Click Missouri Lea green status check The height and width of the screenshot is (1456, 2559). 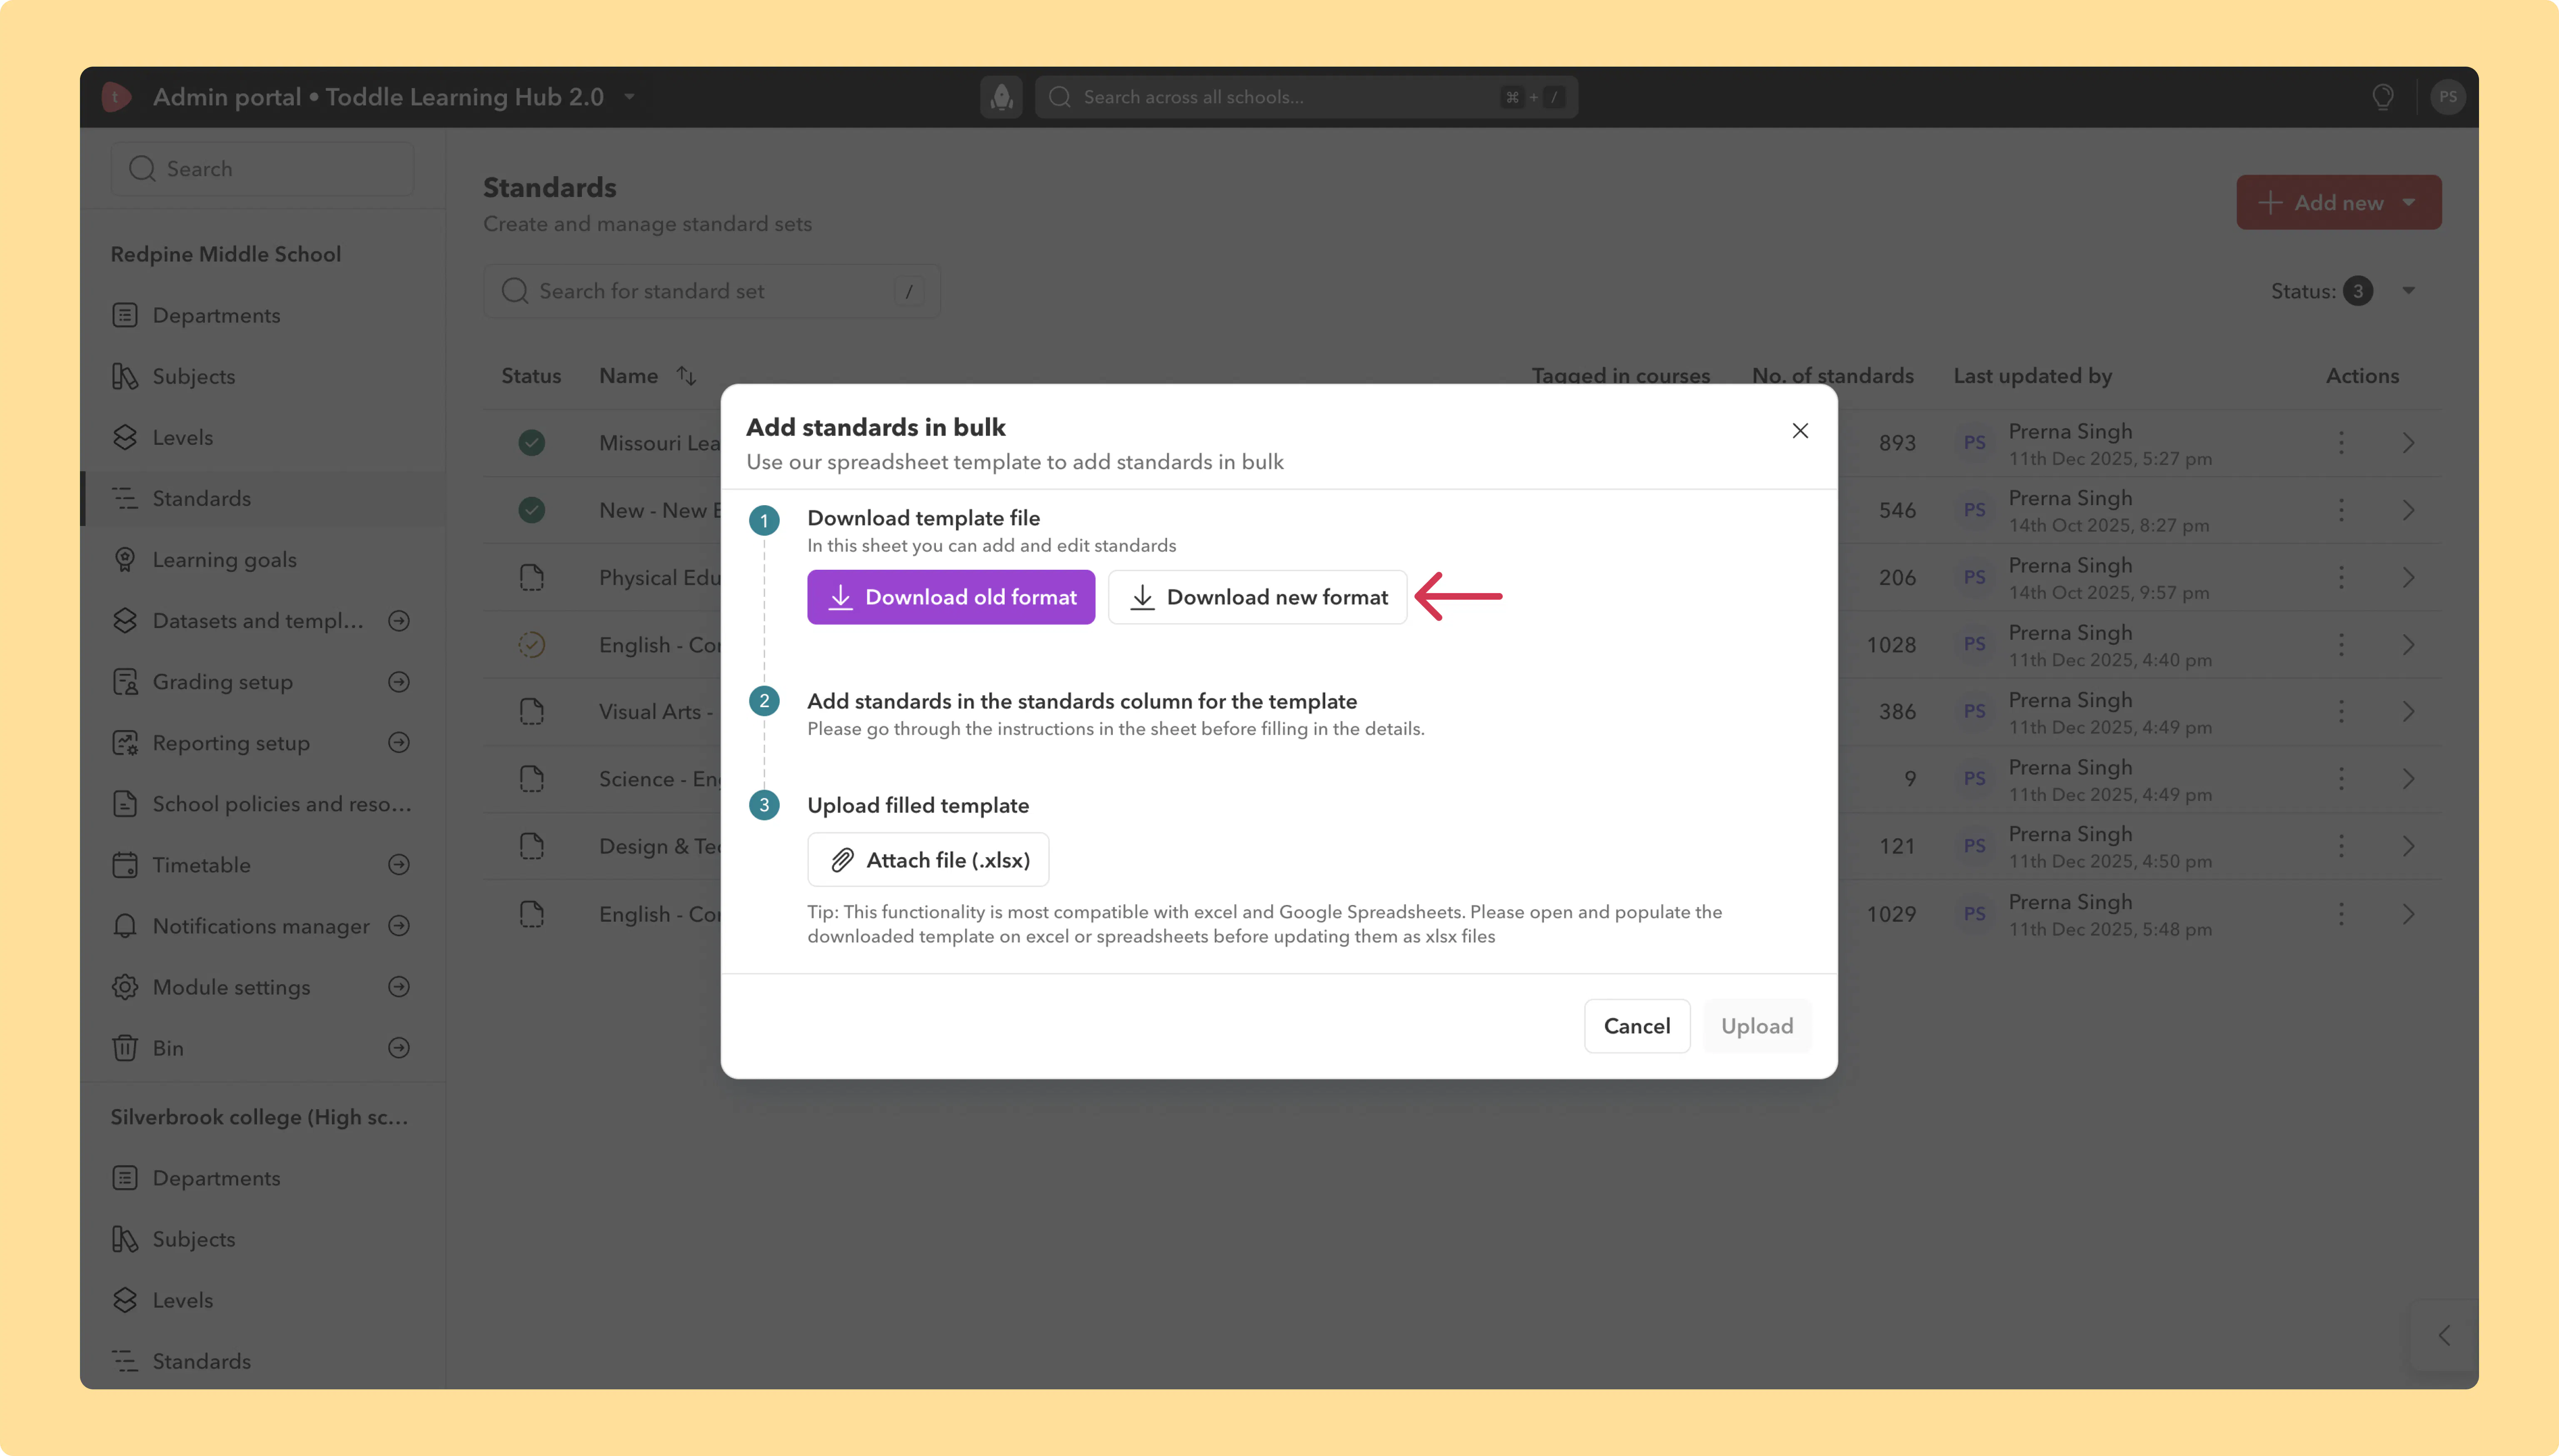click(x=532, y=443)
